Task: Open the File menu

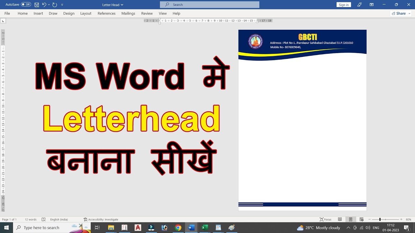Action: tap(7, 13)
